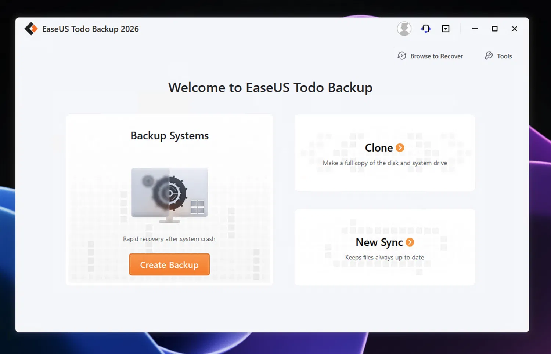Click the system backup monitor illustration
The width and height of the screenshot is (551, 354).
169,195
